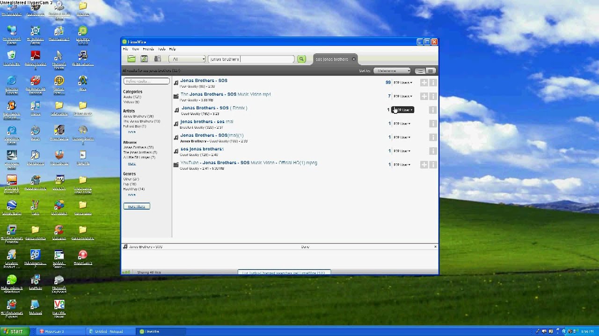Click the audio note icon beside 'Jonas Brothers - SOS ( Remix )'
The width and height of the screenshot is (599, 336).
tap(176, 110)
